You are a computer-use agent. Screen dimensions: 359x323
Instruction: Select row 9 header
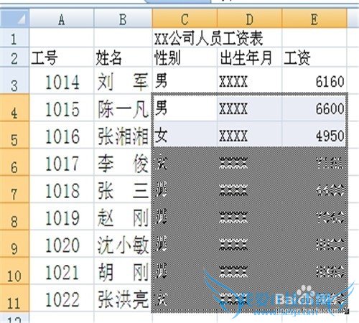tap(14, 243)
